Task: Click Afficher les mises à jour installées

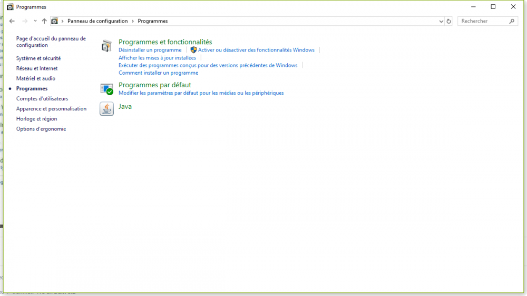Action: (x=157, y=58)
